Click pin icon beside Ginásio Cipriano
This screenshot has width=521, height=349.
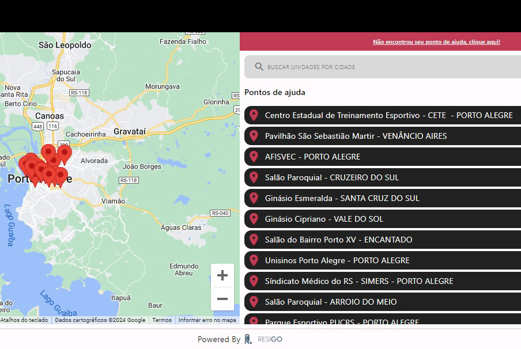pos(254,219)
